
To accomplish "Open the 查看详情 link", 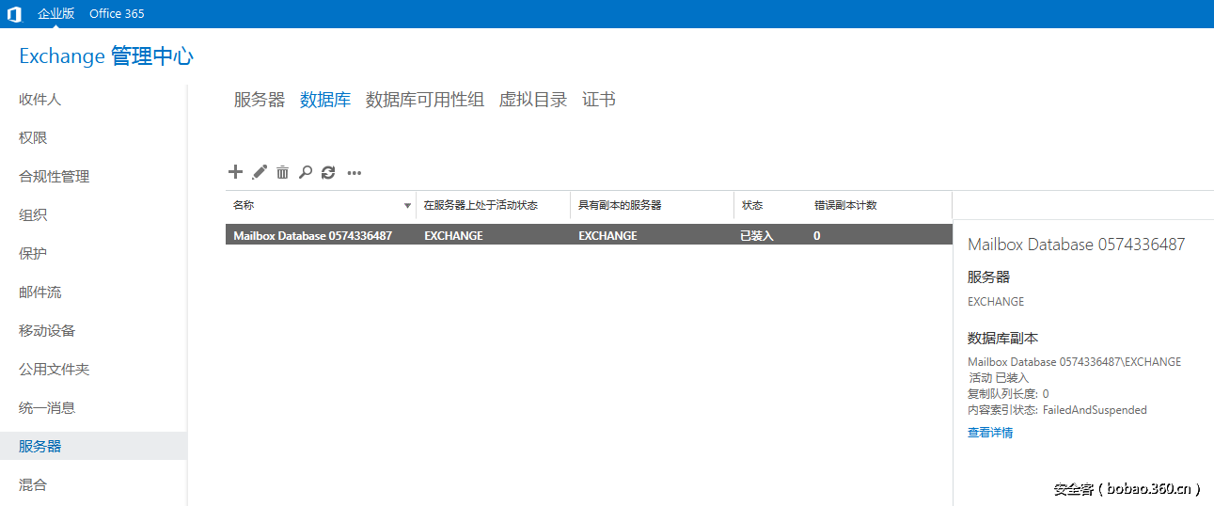I will (x=989, y=433).
